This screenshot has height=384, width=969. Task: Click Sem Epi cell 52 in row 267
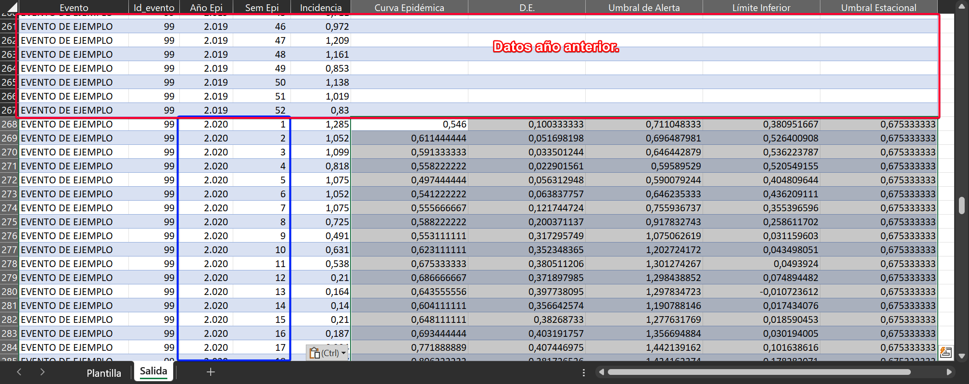262,110
